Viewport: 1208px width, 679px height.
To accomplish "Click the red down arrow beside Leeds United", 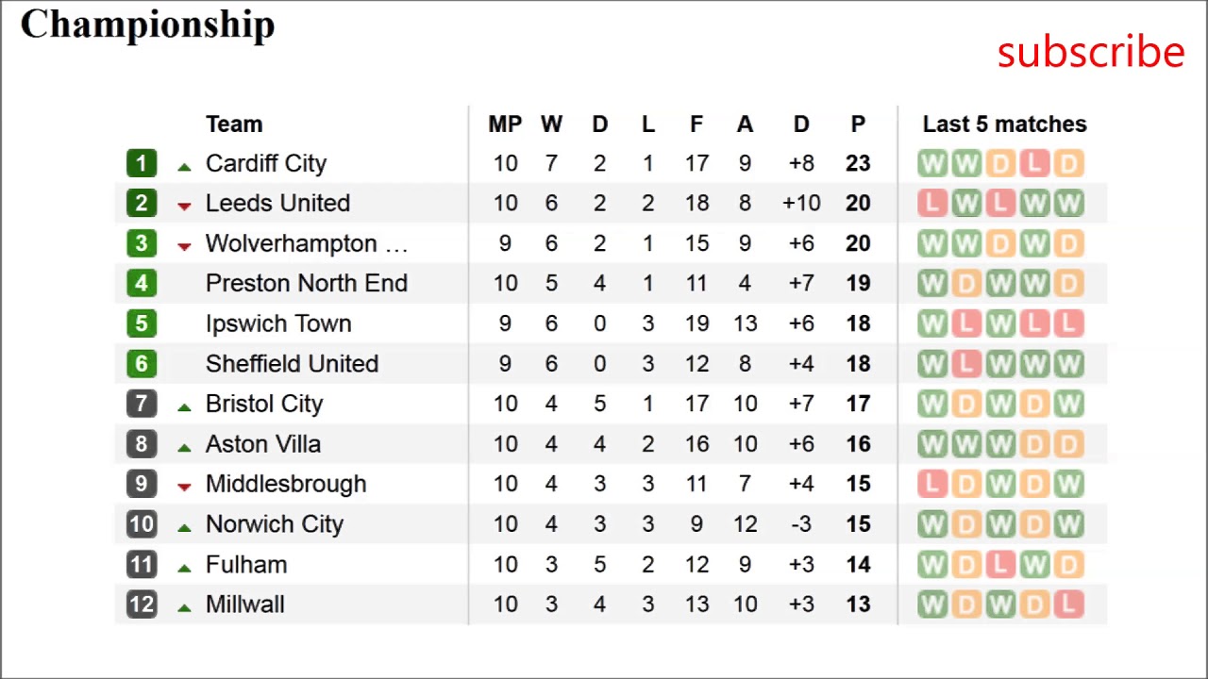I will pos(184,206).
